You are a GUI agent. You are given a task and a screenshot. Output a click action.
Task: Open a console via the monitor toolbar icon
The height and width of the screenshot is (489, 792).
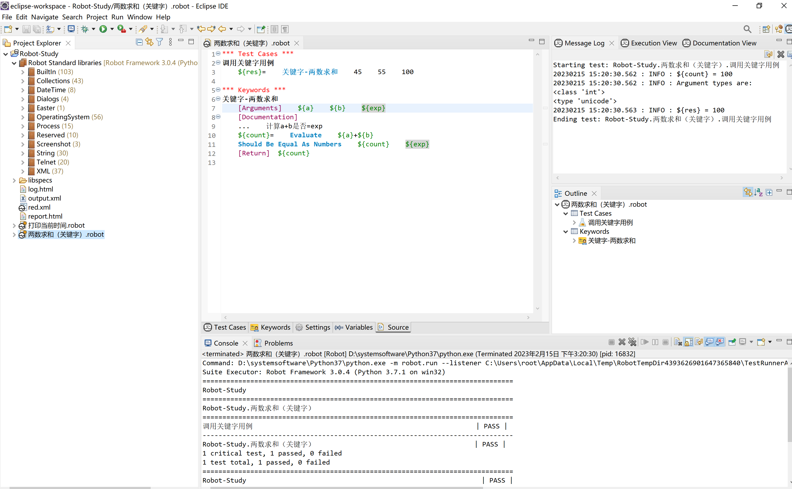pyautogui.click(x=71, y=29)
